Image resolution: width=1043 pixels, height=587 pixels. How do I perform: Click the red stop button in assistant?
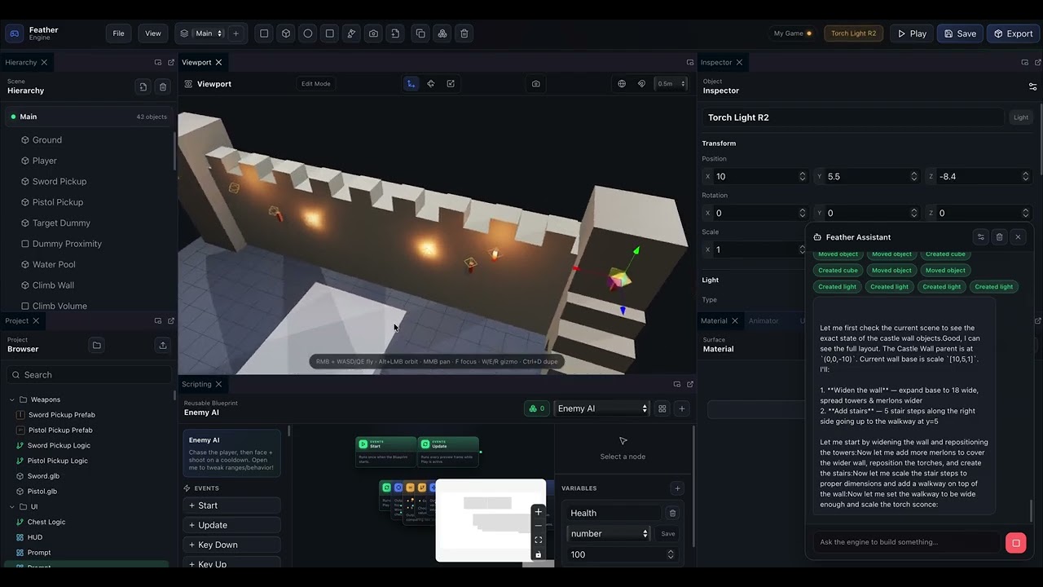coord(1015,542)
